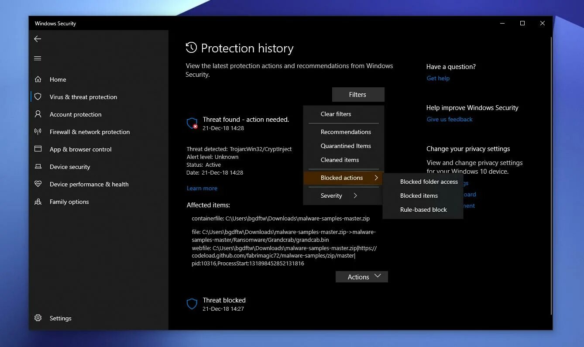Image resolution: width=584 pixels, height=347 pixels.
Task: Expand Severity submenu arrow
Action: point(355,196)
